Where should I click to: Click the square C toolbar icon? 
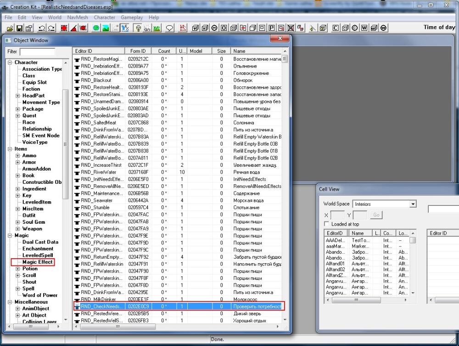336,28
